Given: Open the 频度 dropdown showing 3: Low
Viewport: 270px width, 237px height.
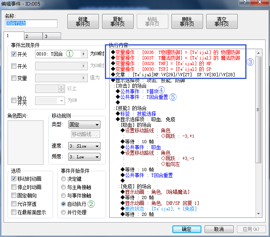Looking at the screenshot, I should [84, 157].
